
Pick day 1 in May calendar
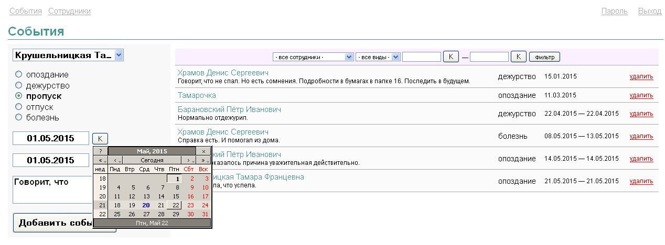(174, 179)
